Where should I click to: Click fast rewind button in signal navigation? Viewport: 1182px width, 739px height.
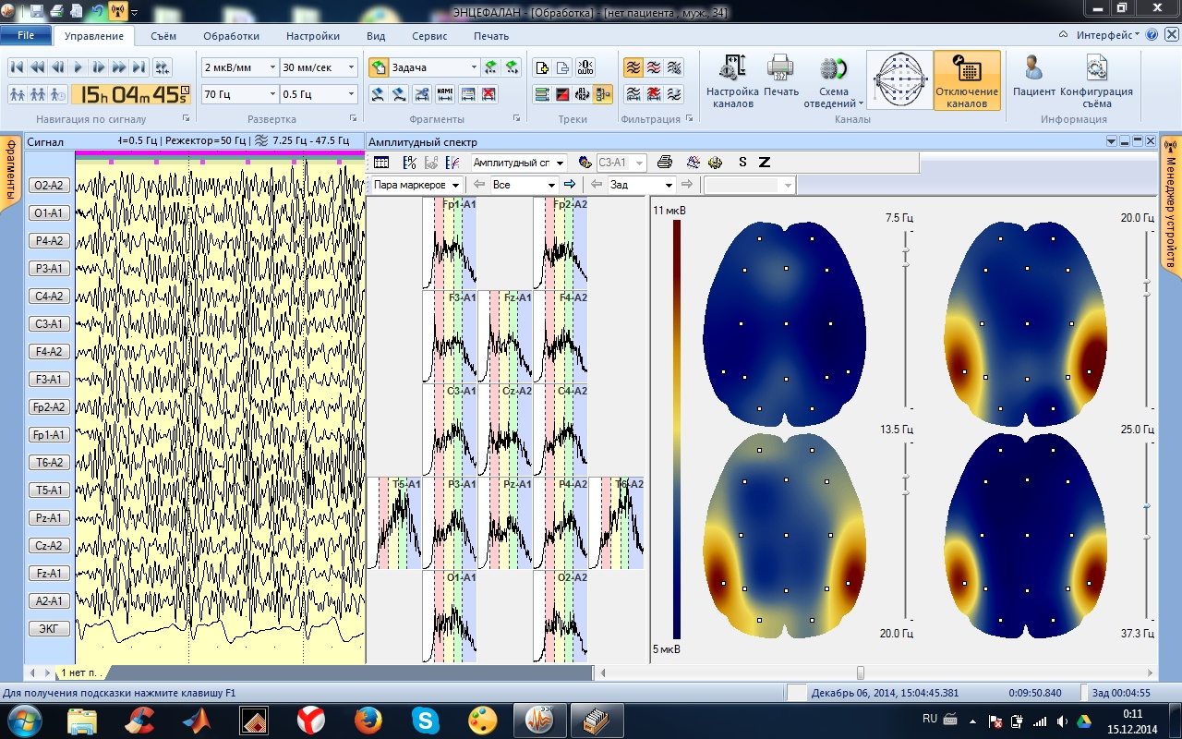pos(37,67)
